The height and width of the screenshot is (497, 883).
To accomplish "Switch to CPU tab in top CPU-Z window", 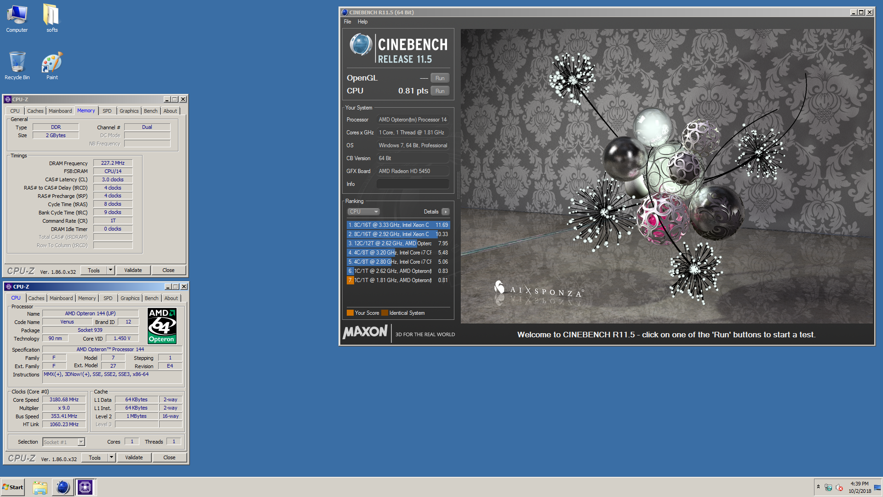I will (15, 111).
